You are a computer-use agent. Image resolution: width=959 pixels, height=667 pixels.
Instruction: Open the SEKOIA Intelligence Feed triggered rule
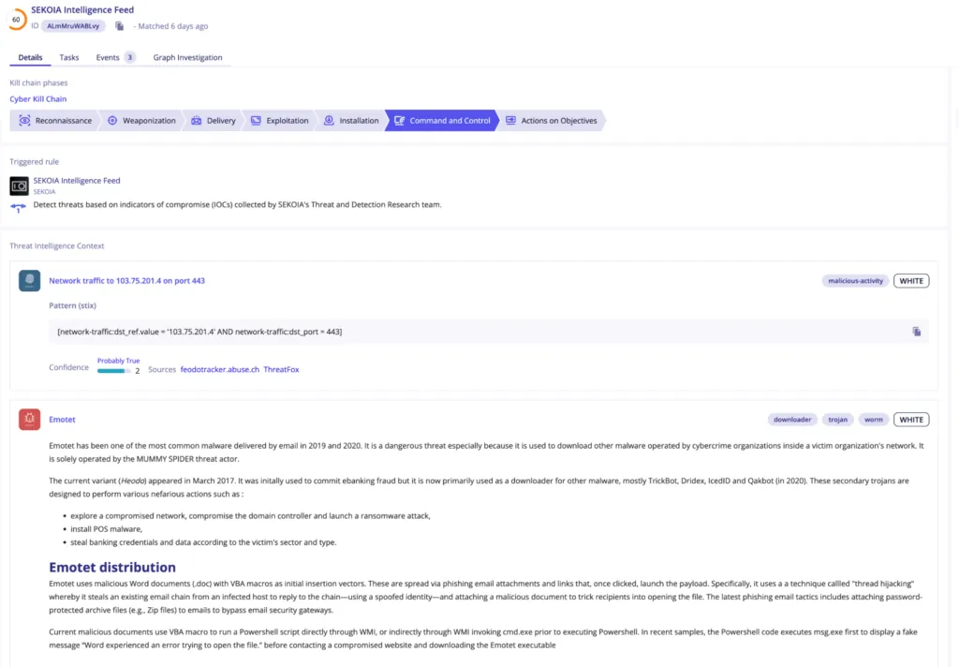pyautogui.click(x=77, y=181)
